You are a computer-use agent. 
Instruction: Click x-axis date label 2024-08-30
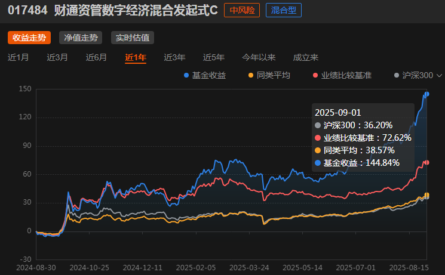[36, 268]
